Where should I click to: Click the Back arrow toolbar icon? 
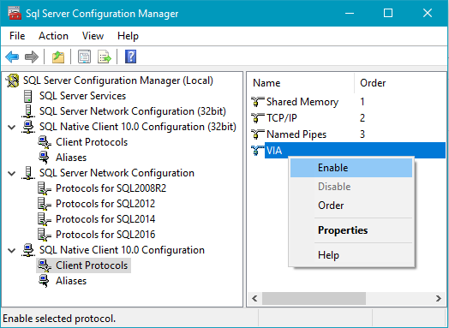[12, 57]
